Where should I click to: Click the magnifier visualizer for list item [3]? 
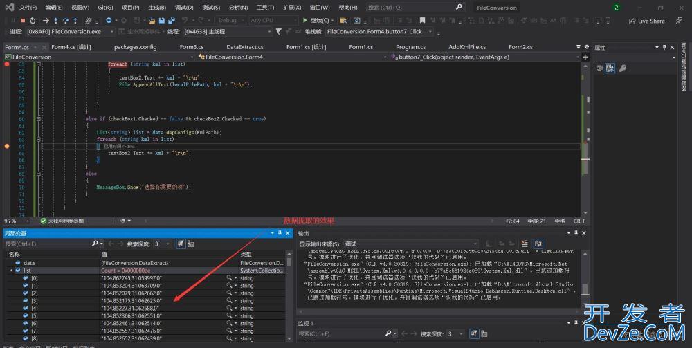pos(229,300)
